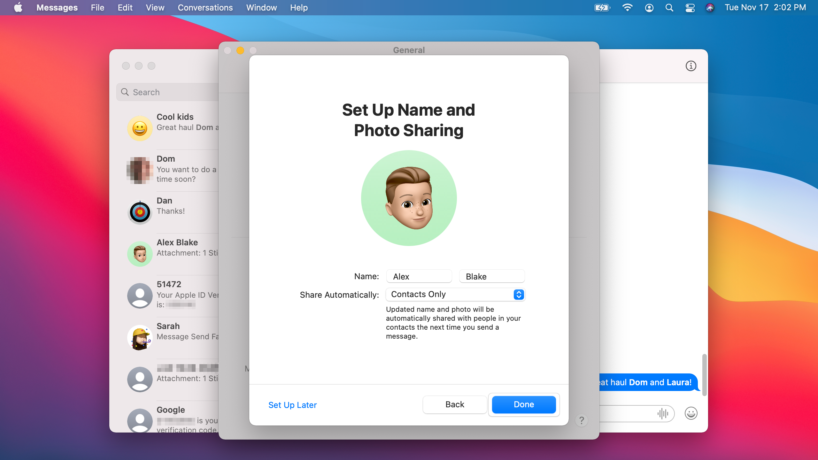Click Dan's target avatar
The width and height of the screenshot is (818, 460).
pyautogui.click(x=140, y=212)
